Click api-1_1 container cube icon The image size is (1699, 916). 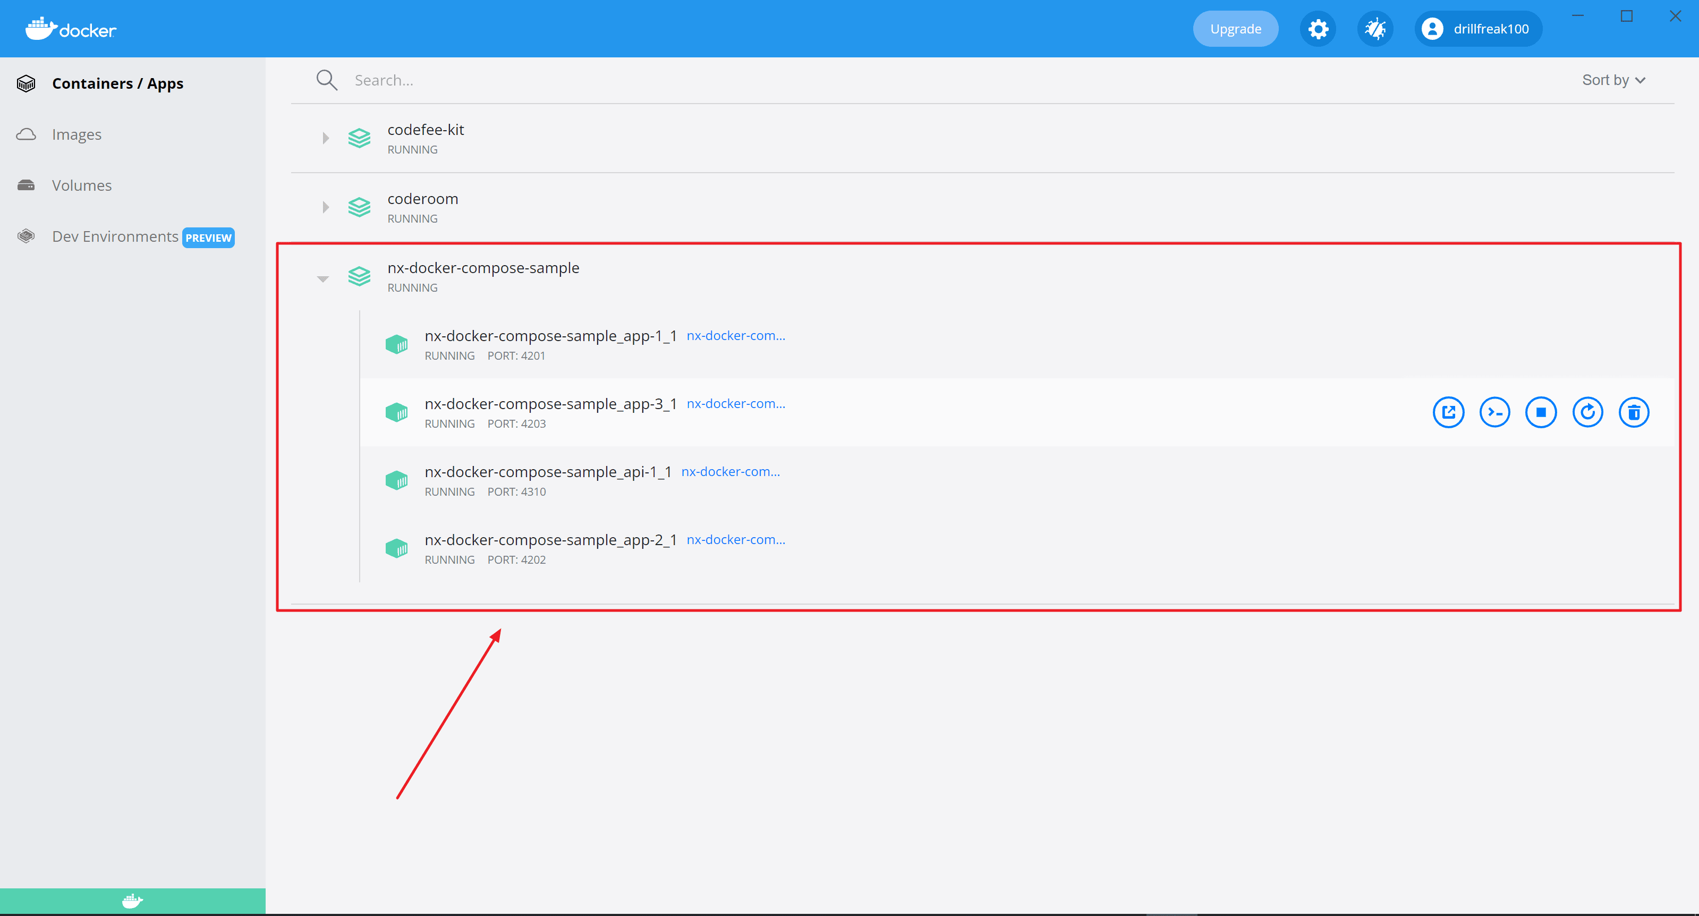(x=396, y=480)
